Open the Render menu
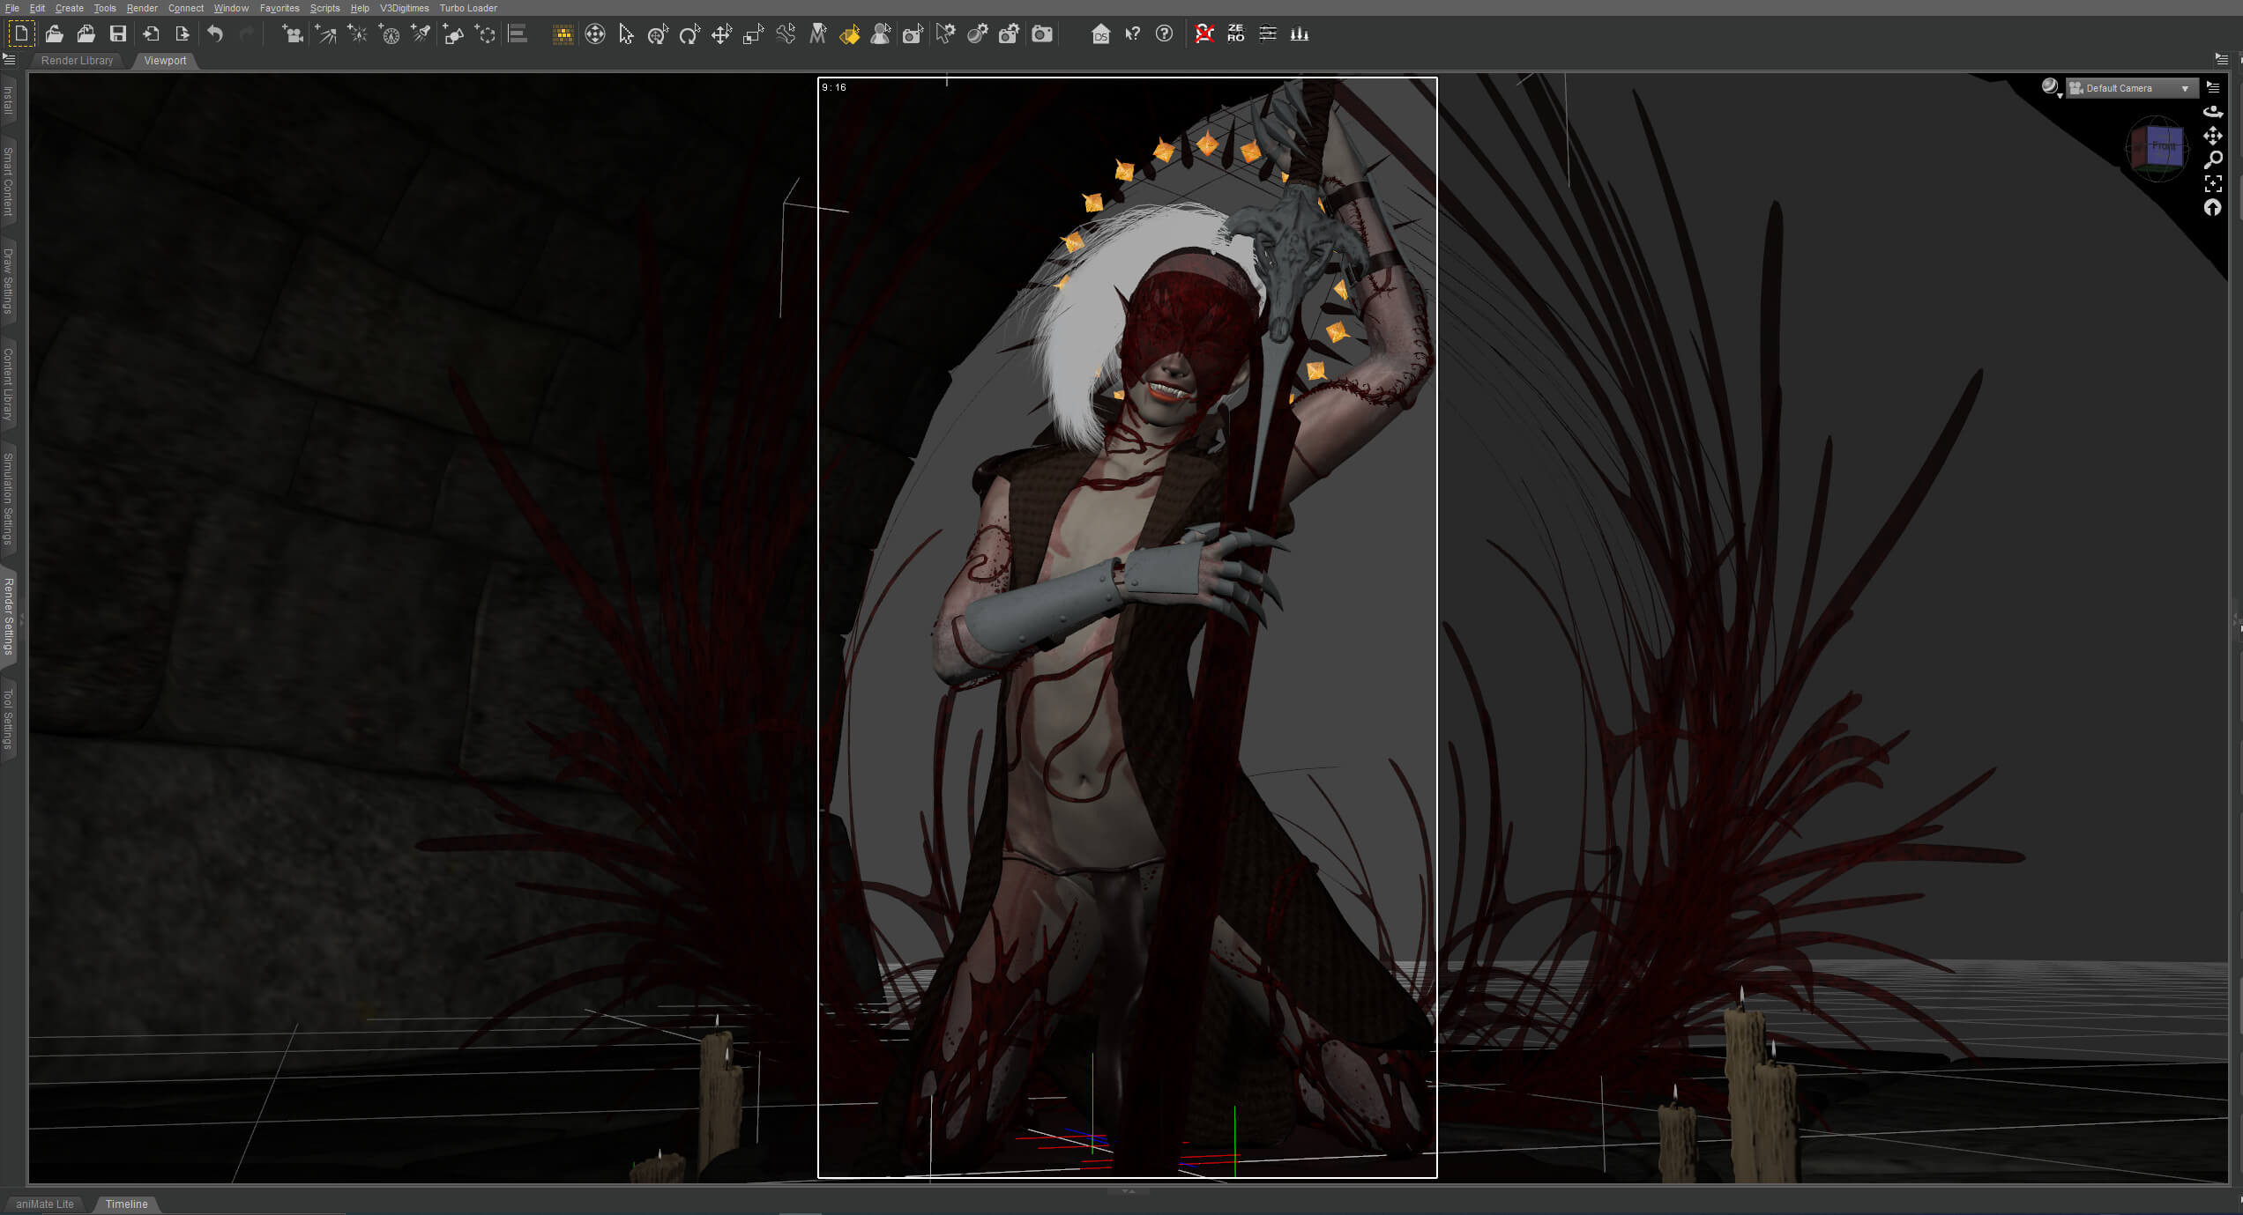 click(142, 8)
